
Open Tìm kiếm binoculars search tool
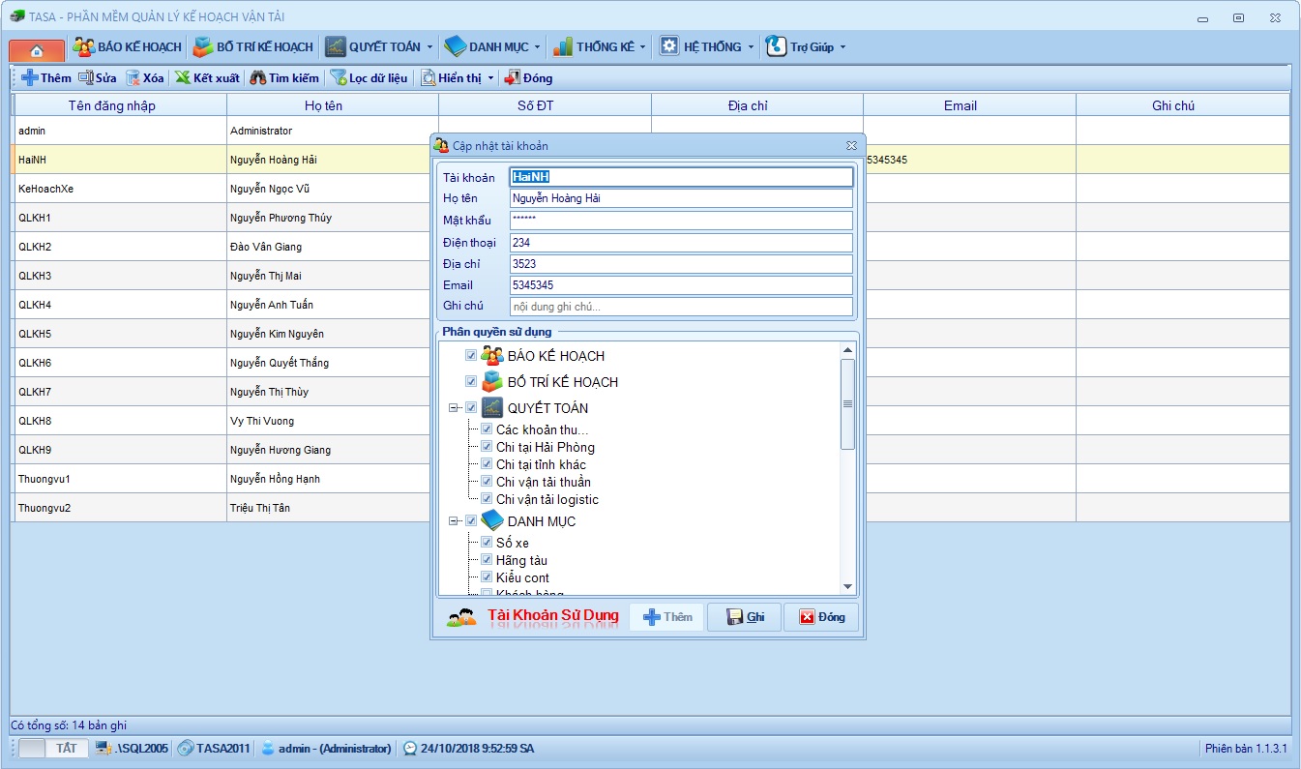(x=258, y=78)
